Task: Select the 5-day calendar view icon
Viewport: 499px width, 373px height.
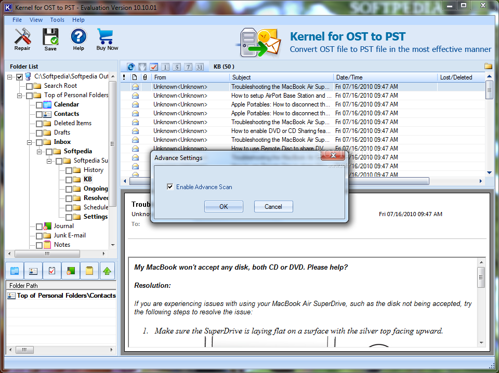Action: click(177, 67)
